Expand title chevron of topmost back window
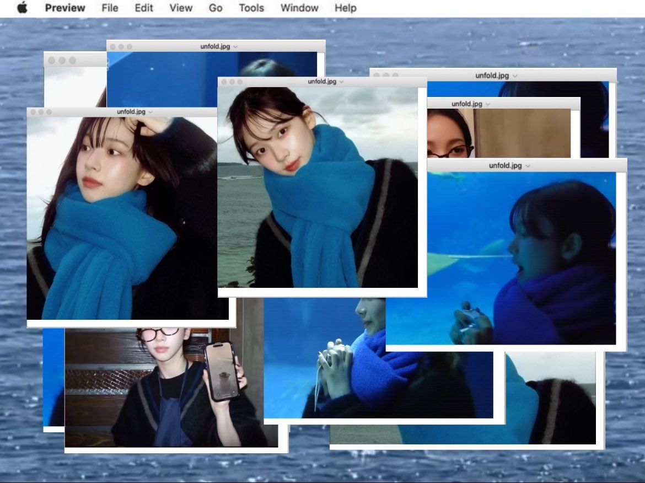Image resolution: width=645 pixels, height=483 pixels. [235, 47]
